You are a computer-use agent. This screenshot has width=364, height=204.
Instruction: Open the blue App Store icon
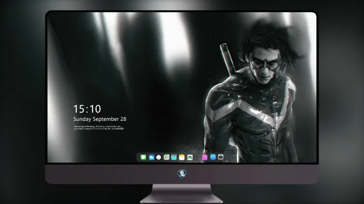tap(213, 157)
